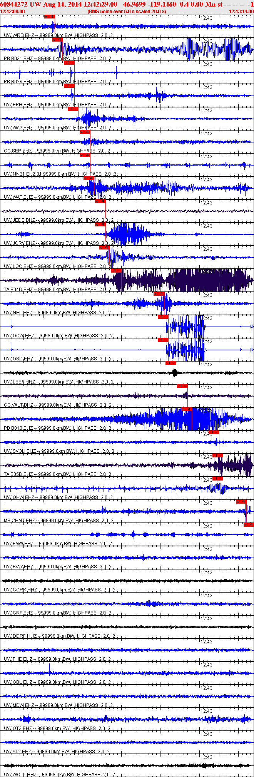Click the red pick flag on UW.LOC trace
The height and width of the screenshot is (777, 254).
click(104, 248)
